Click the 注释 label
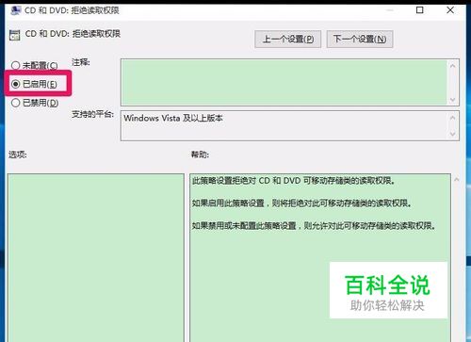The height and width of the screenshot is (342, 471). (81, 62)
